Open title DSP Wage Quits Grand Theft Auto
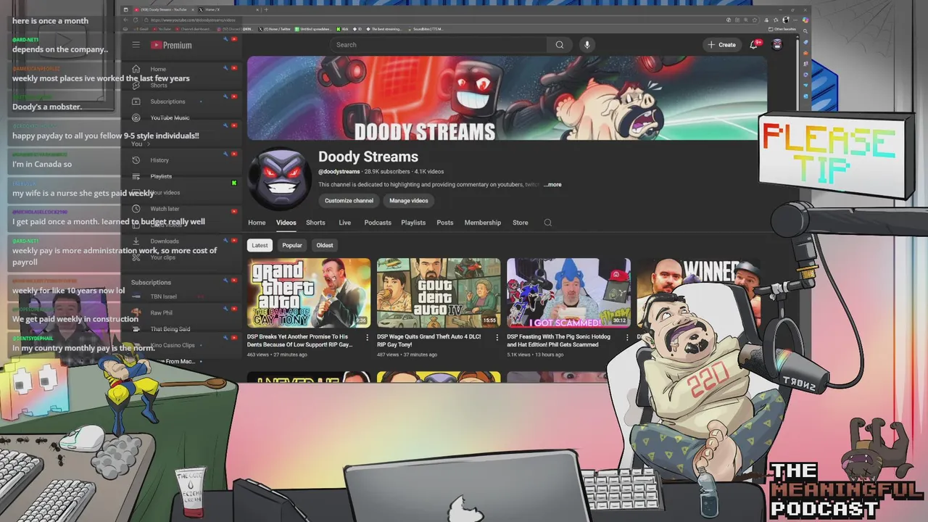 click(429, 341)
